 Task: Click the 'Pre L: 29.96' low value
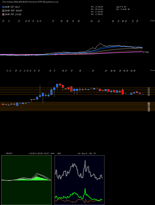pos(97,12)
